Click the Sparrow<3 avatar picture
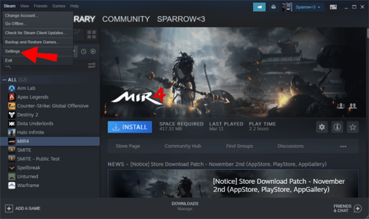This screenshot has height=219, width=369. tap(287, 7)
